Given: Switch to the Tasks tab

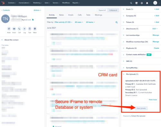Looking at the screenshot, I should click(x=88, y=15).
